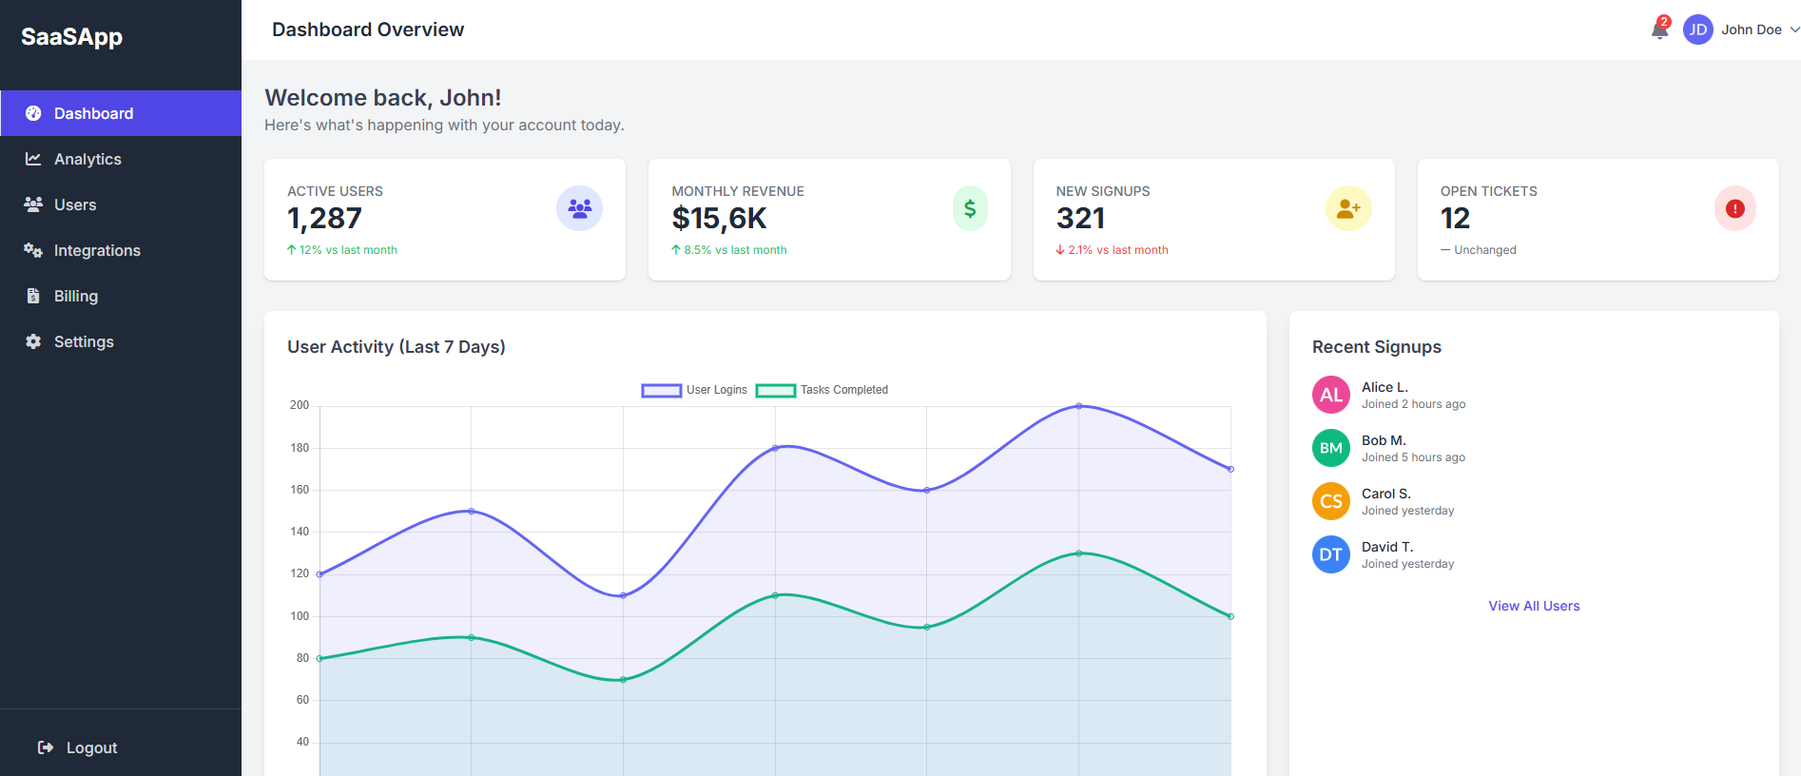Go to Analytics in the sidebar
Viewport: 1801px width, 776px height.
121,159
